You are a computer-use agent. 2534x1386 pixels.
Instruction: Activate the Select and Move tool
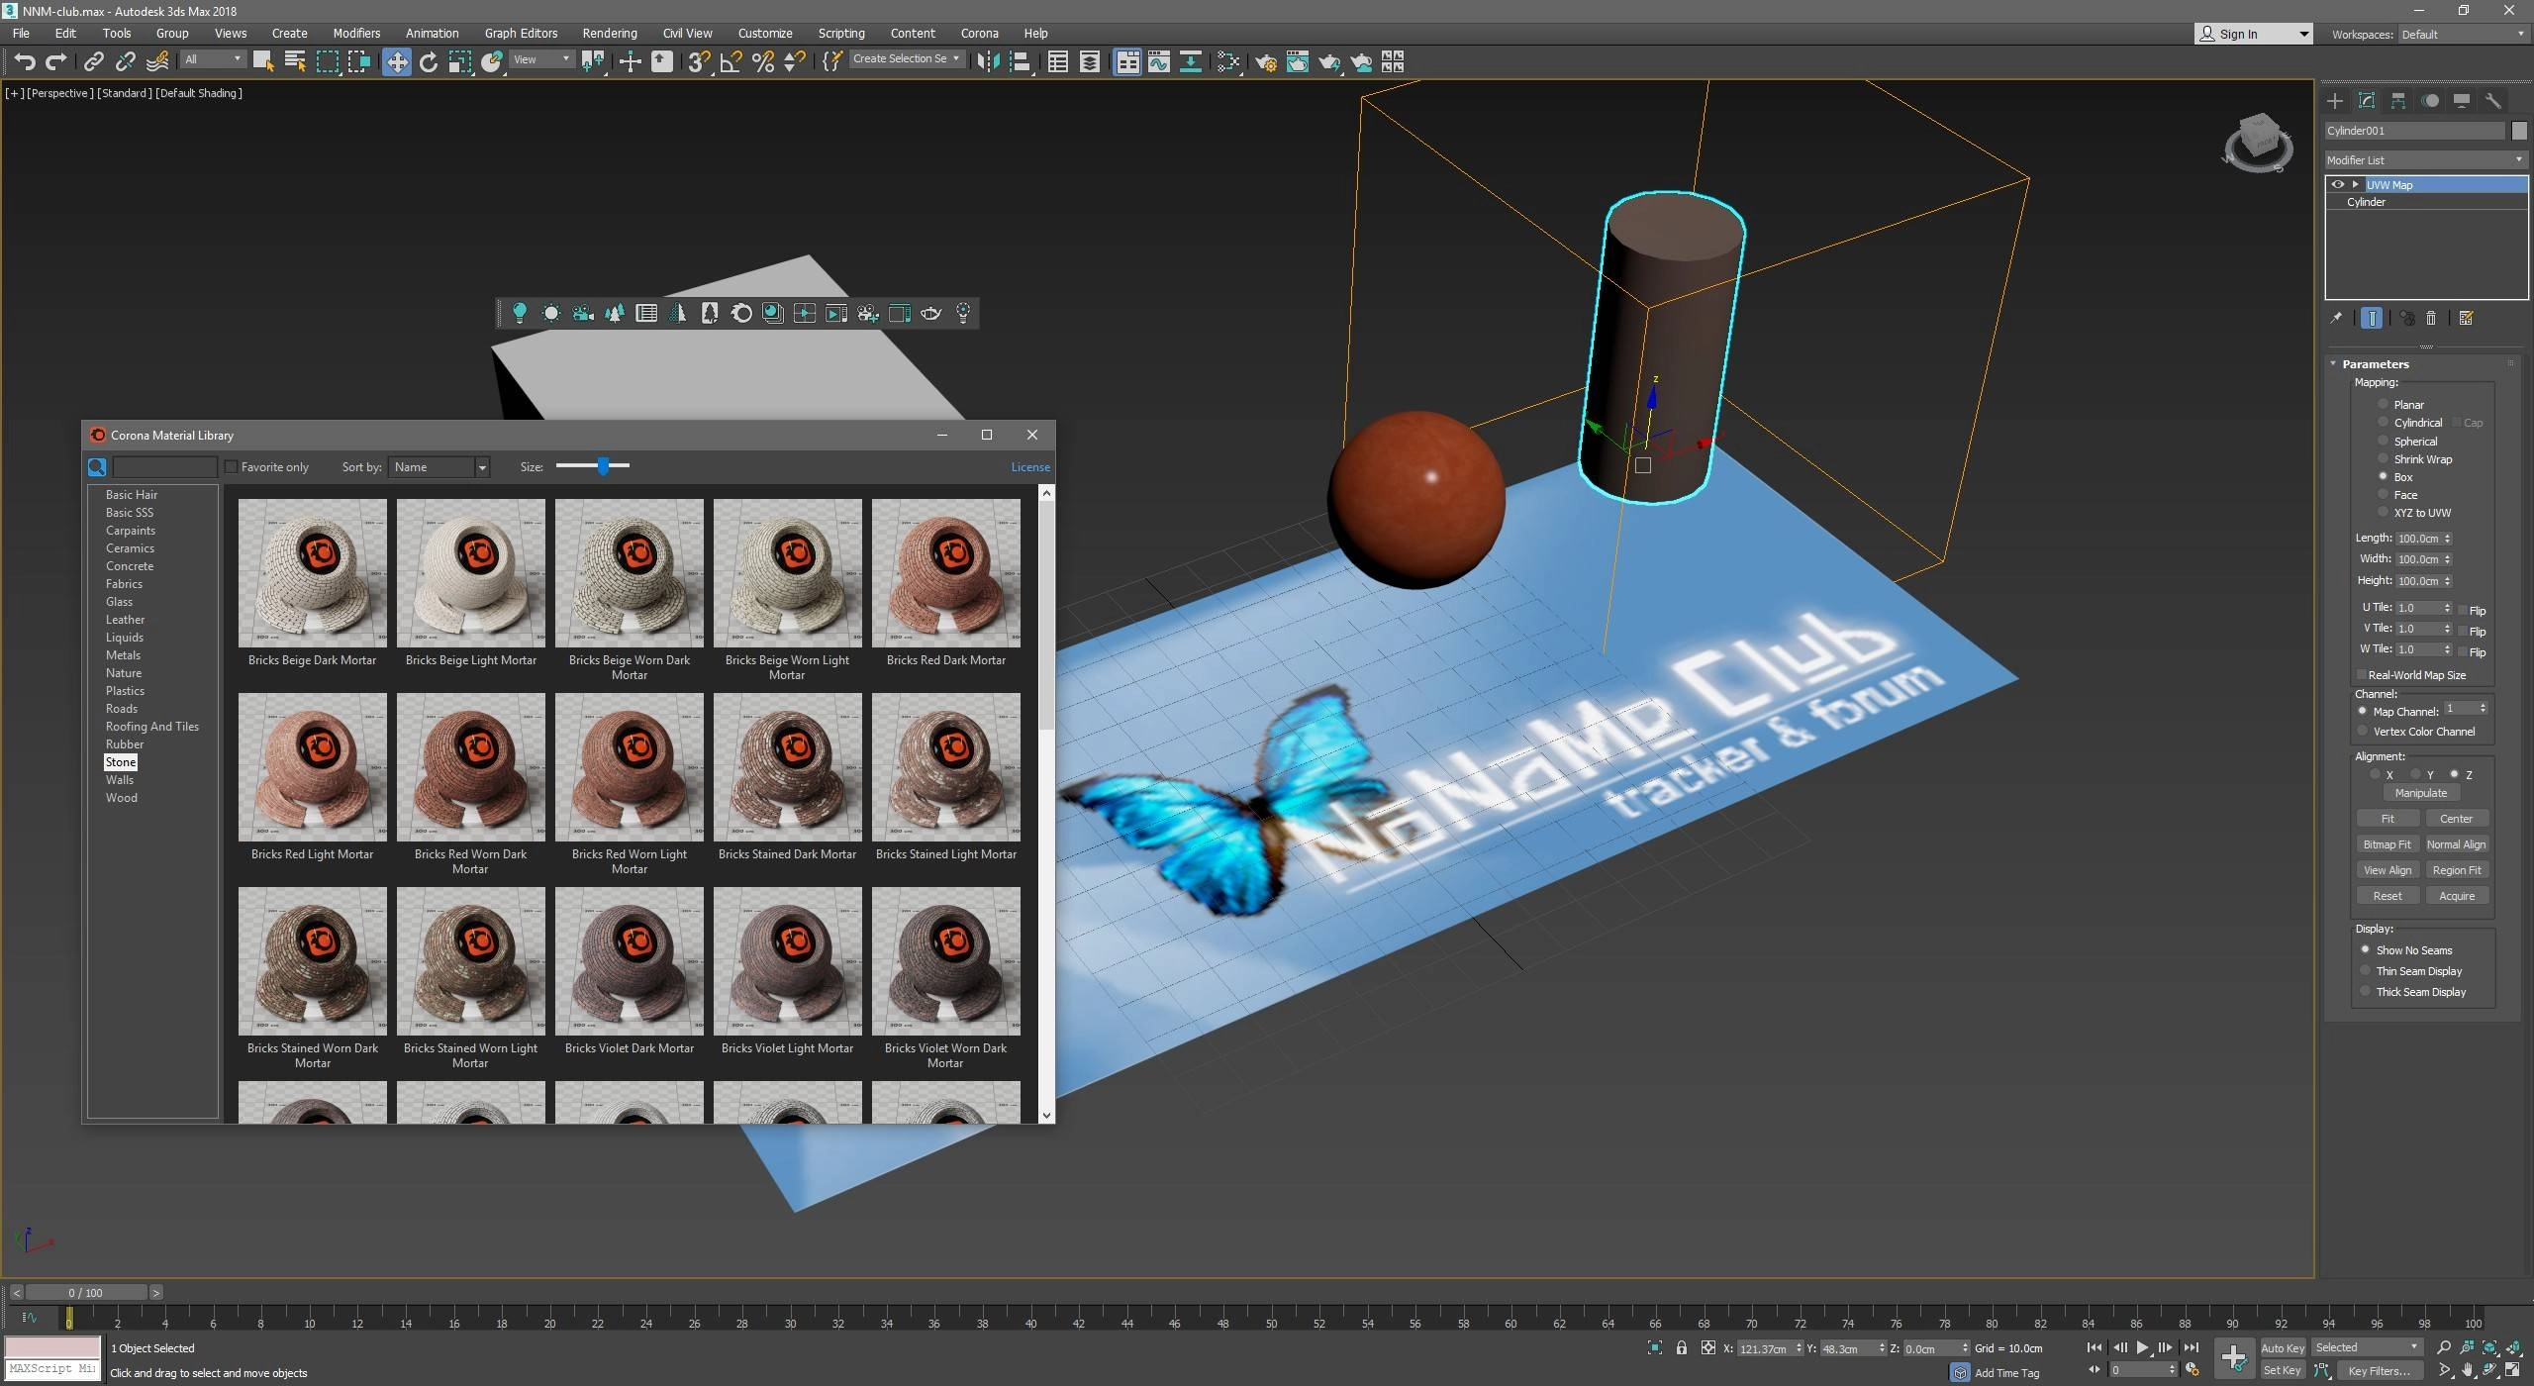coord(396,61)
